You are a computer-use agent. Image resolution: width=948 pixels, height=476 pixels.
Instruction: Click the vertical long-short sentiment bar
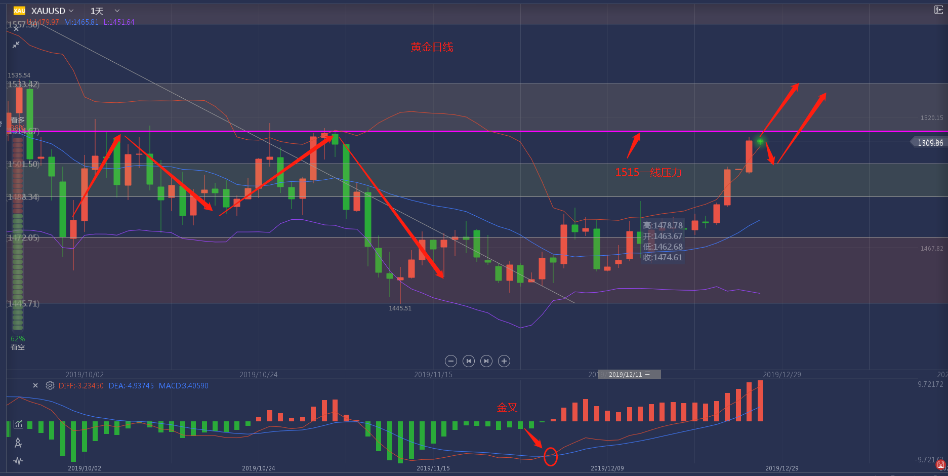[x=18, y=233]
